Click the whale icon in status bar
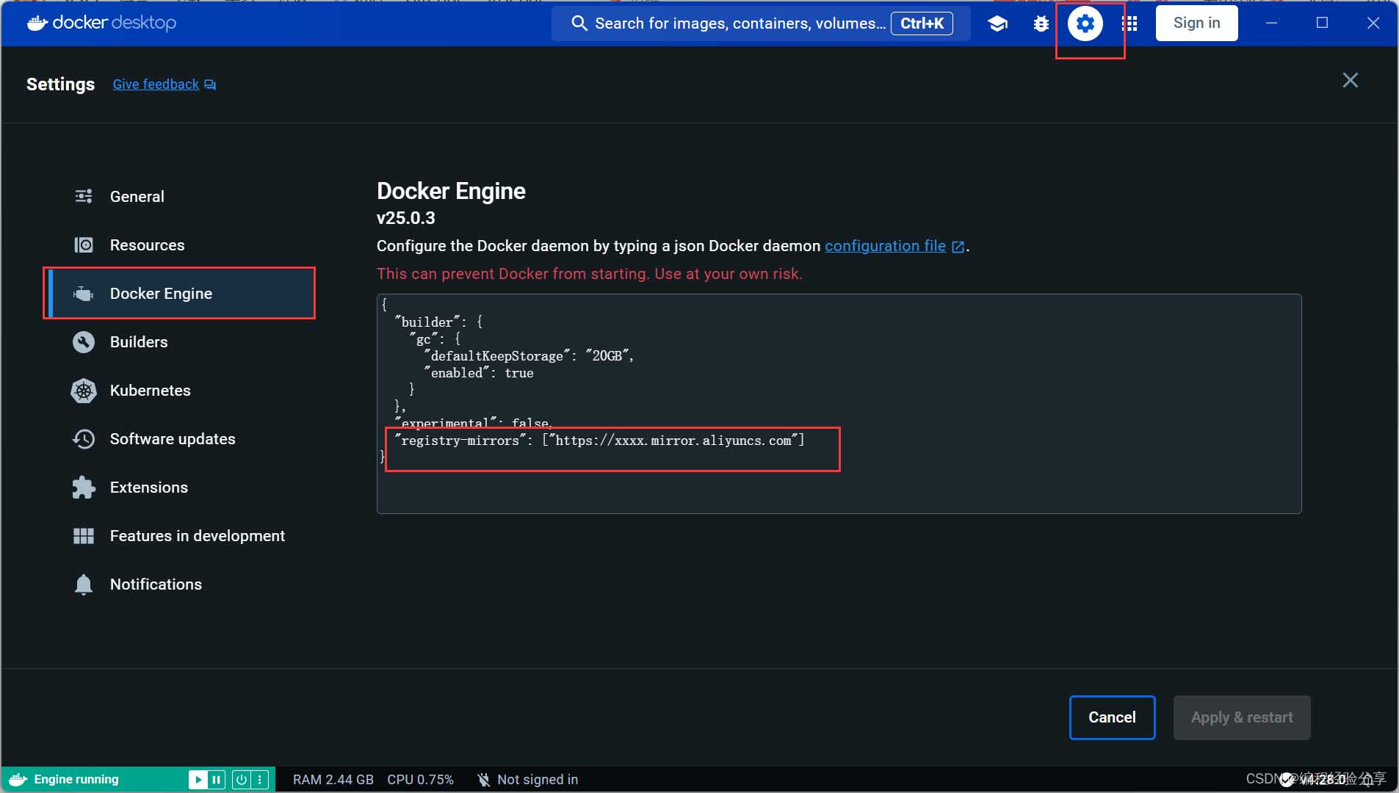This screenshot has width=1399, height=793. coord(18,779)
